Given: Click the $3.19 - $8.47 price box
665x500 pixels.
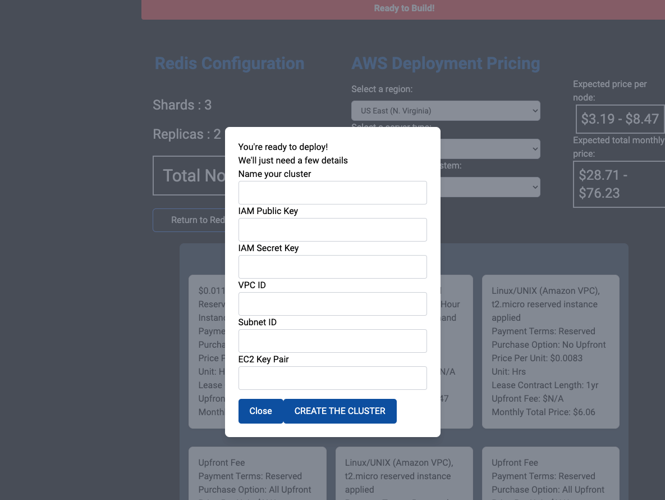Looking at the screenshot, I should click(620, 119).
